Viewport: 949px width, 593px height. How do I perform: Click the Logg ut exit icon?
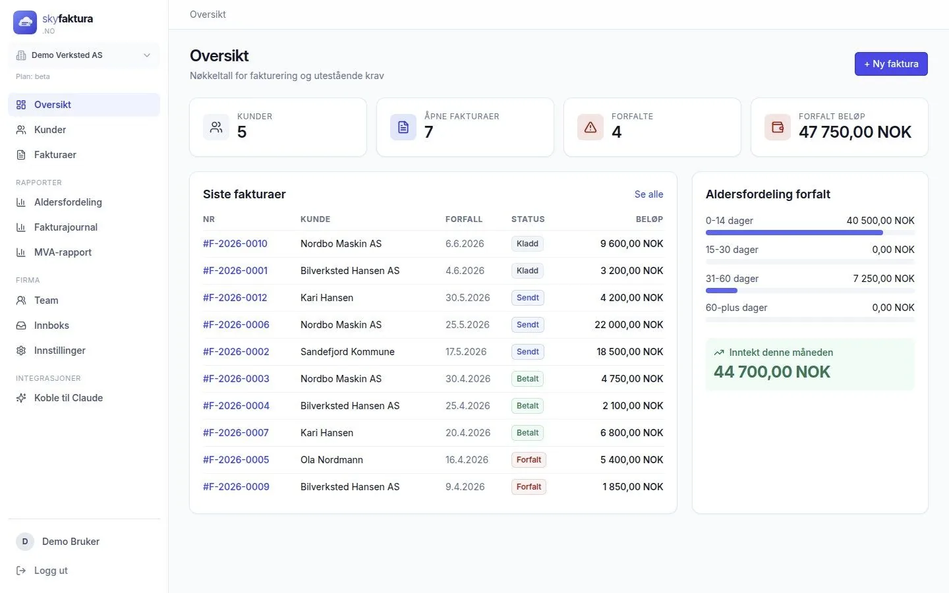pyautogui.click(x=21, y=571)
